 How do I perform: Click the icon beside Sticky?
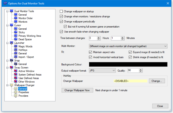click(16, 32)
